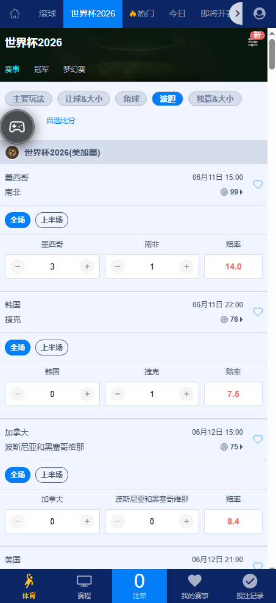Click the 14.0 odds box

point(233,266)
